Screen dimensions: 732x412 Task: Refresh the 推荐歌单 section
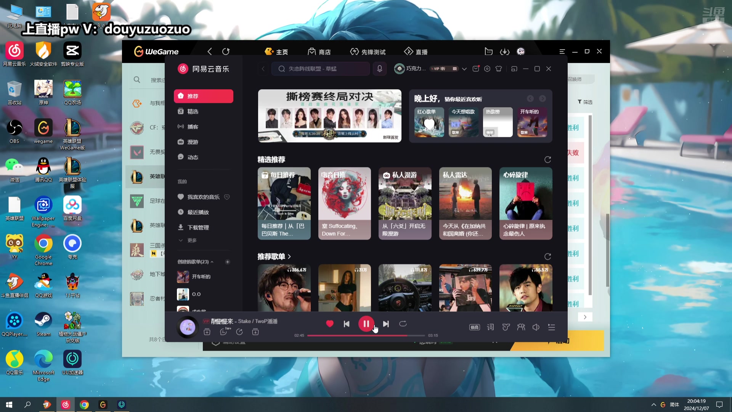point(547,256)
